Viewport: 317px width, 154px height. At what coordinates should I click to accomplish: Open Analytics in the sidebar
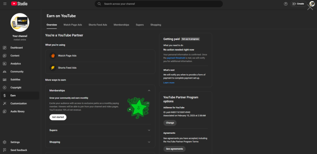20,63
